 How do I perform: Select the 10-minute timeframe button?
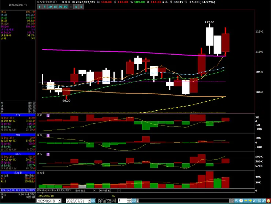click(x=50, y=7)
